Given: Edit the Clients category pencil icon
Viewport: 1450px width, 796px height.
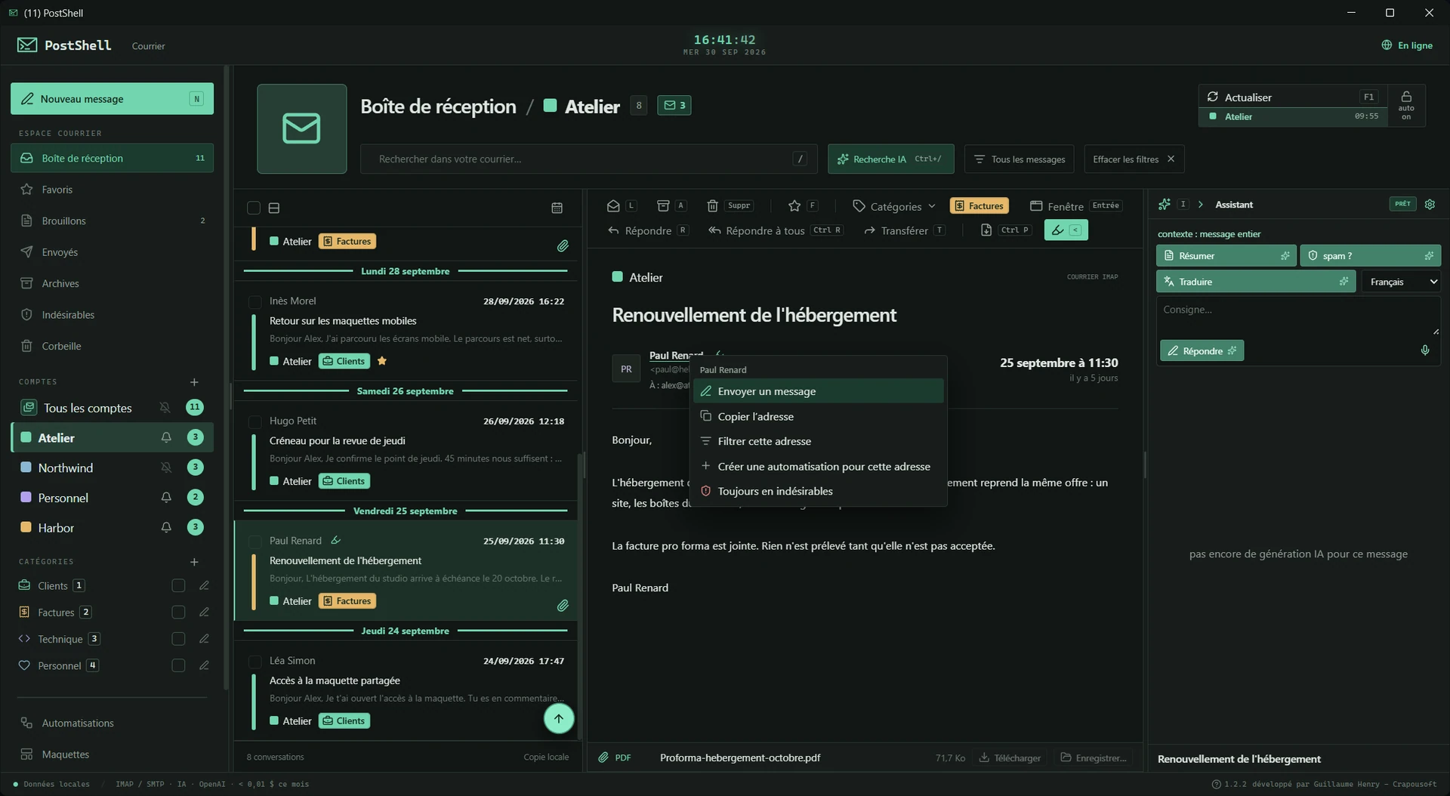Looking at the screenshot, I should (x=204, y=585).
